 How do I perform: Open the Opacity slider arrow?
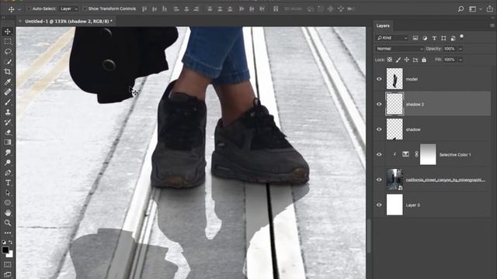tap(461, 49)
